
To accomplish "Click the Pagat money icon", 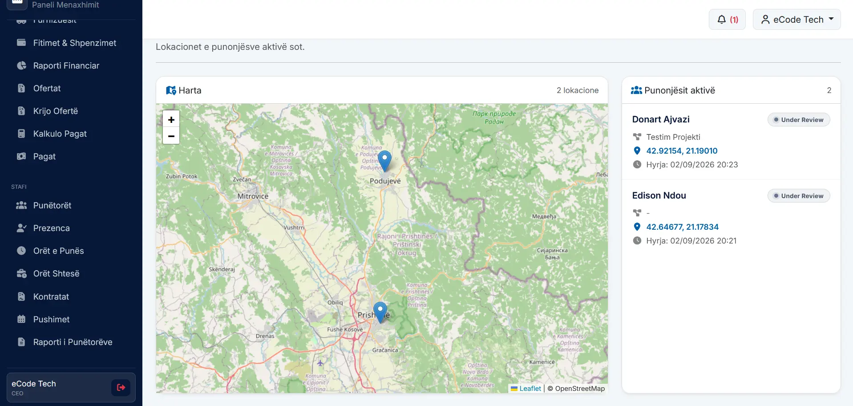I will tap(21, 156).
